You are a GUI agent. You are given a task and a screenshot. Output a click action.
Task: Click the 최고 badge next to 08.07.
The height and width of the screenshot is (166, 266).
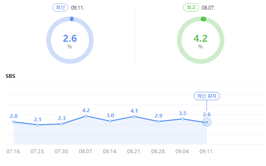point(191,7)
